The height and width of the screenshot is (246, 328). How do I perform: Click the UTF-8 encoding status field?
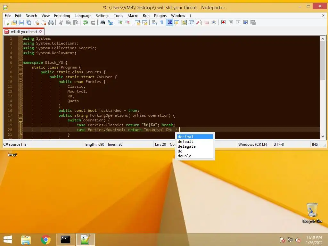pos(279,144)
